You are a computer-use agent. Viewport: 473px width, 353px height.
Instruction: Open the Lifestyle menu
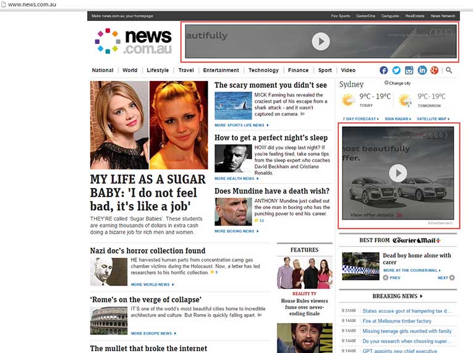[158, 70]
